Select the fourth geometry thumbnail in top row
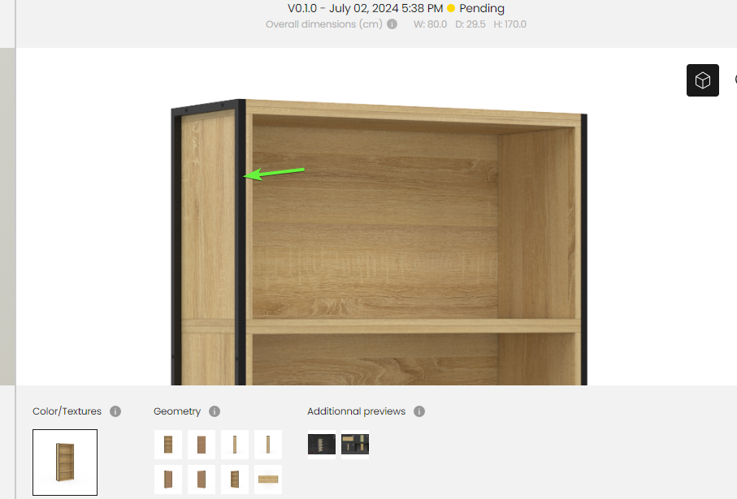The height and width of the screenshot is (499, 737). click(268, 445)
